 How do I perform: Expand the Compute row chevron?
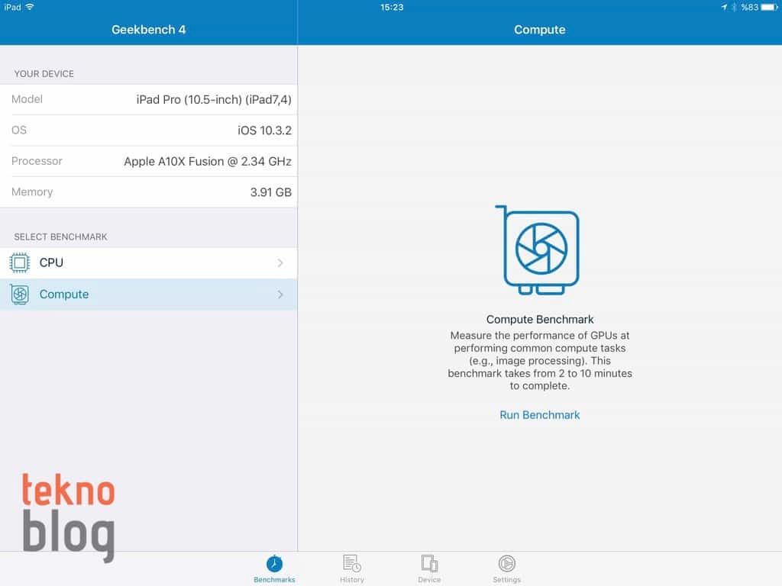click(280, 295)
